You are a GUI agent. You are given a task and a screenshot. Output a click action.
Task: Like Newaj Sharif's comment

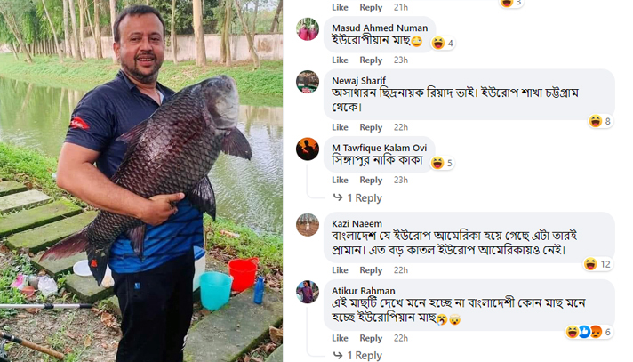(340, 127)
